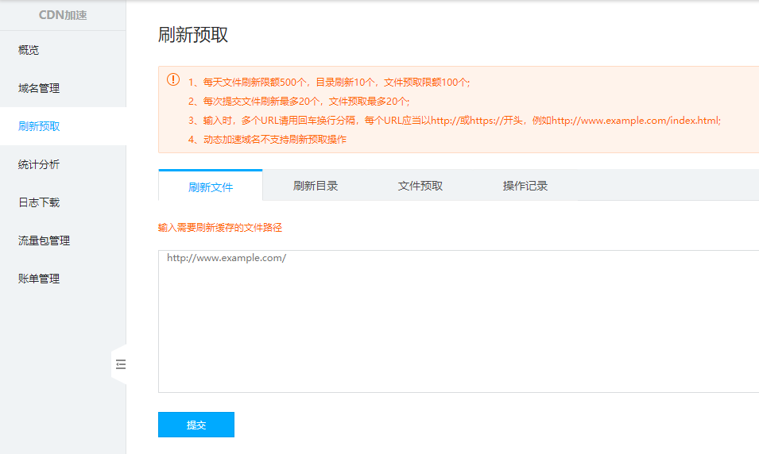Switch to the 刷新目录 tab
This screenshot has width=759, height=454.
[x=316, y=186]
